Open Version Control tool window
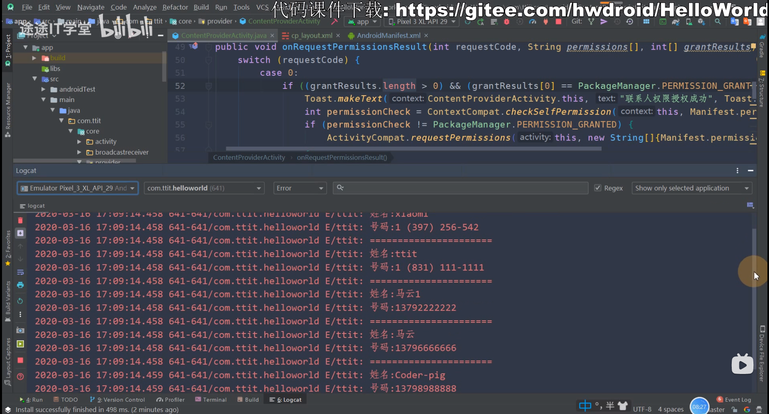The height and width of the screenshot is (414, 769). click(117, 400)
